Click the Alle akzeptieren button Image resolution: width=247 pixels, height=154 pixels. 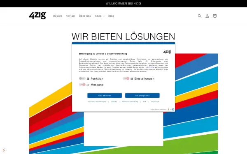(142, 96)
